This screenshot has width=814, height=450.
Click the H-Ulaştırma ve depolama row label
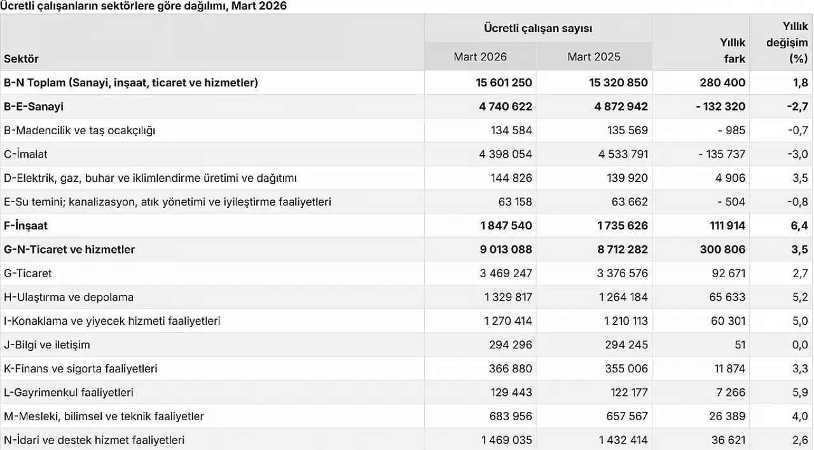(69, 297)
